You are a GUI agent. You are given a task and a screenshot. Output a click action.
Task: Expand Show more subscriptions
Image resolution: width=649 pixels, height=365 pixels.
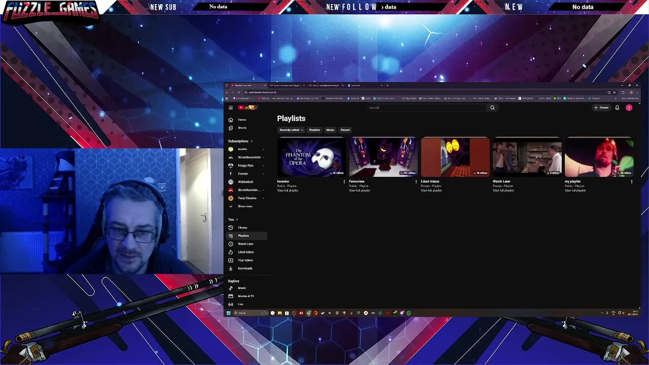[x=246, y=206]
